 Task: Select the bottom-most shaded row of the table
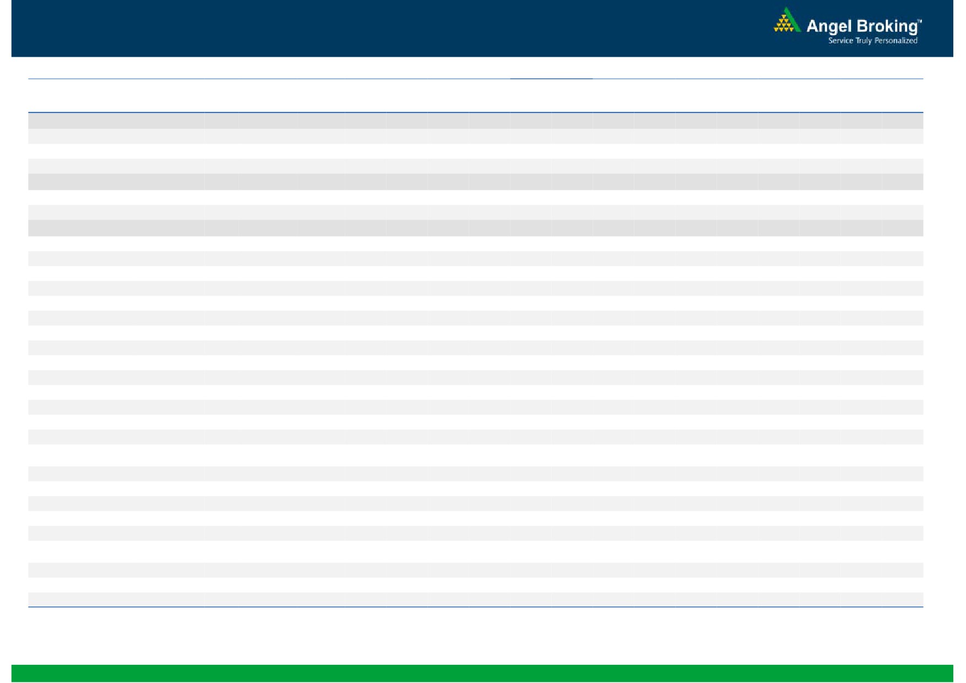point(475,599)
